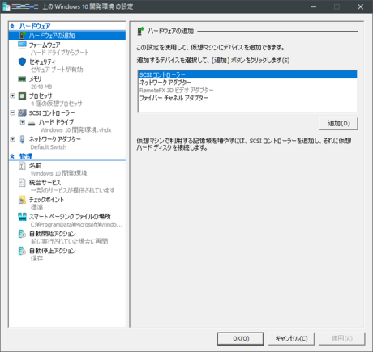This screenshot has width=373, height=352.
Task: Click the ハードウェアの追加 tree icon
Action: 23,36
